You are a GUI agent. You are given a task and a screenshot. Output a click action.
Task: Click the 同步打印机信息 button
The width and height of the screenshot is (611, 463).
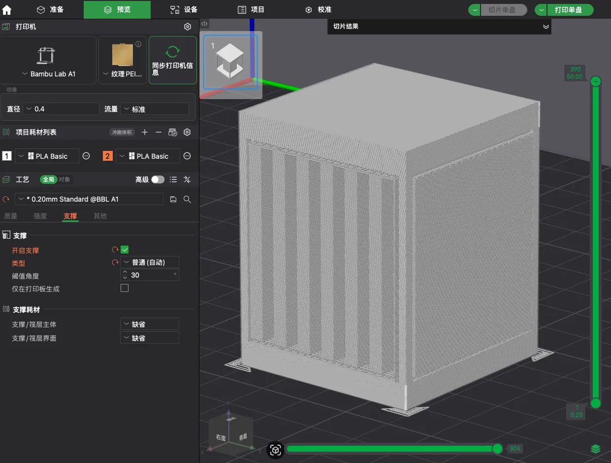coord(172,60)
